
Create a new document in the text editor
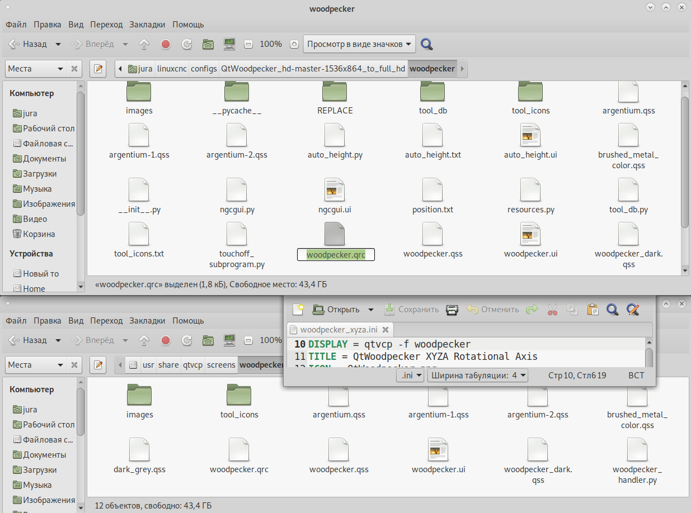(298, 309)
